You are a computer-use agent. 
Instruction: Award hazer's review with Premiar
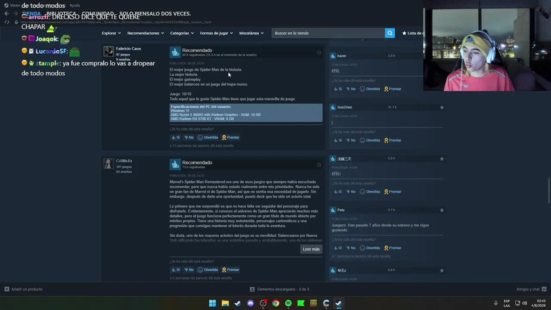click(x=393, y=89)
